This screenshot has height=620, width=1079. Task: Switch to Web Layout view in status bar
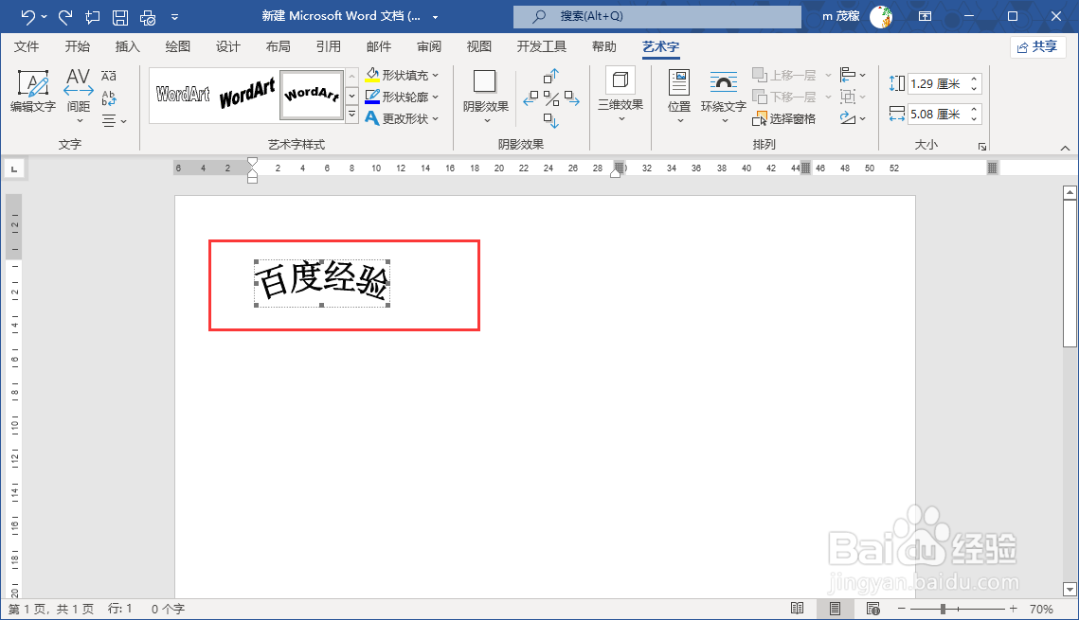tap(871, 608)
